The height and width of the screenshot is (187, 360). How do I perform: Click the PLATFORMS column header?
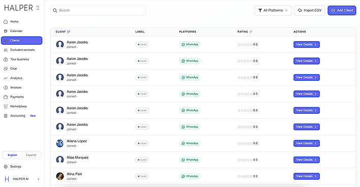point(187,32)
